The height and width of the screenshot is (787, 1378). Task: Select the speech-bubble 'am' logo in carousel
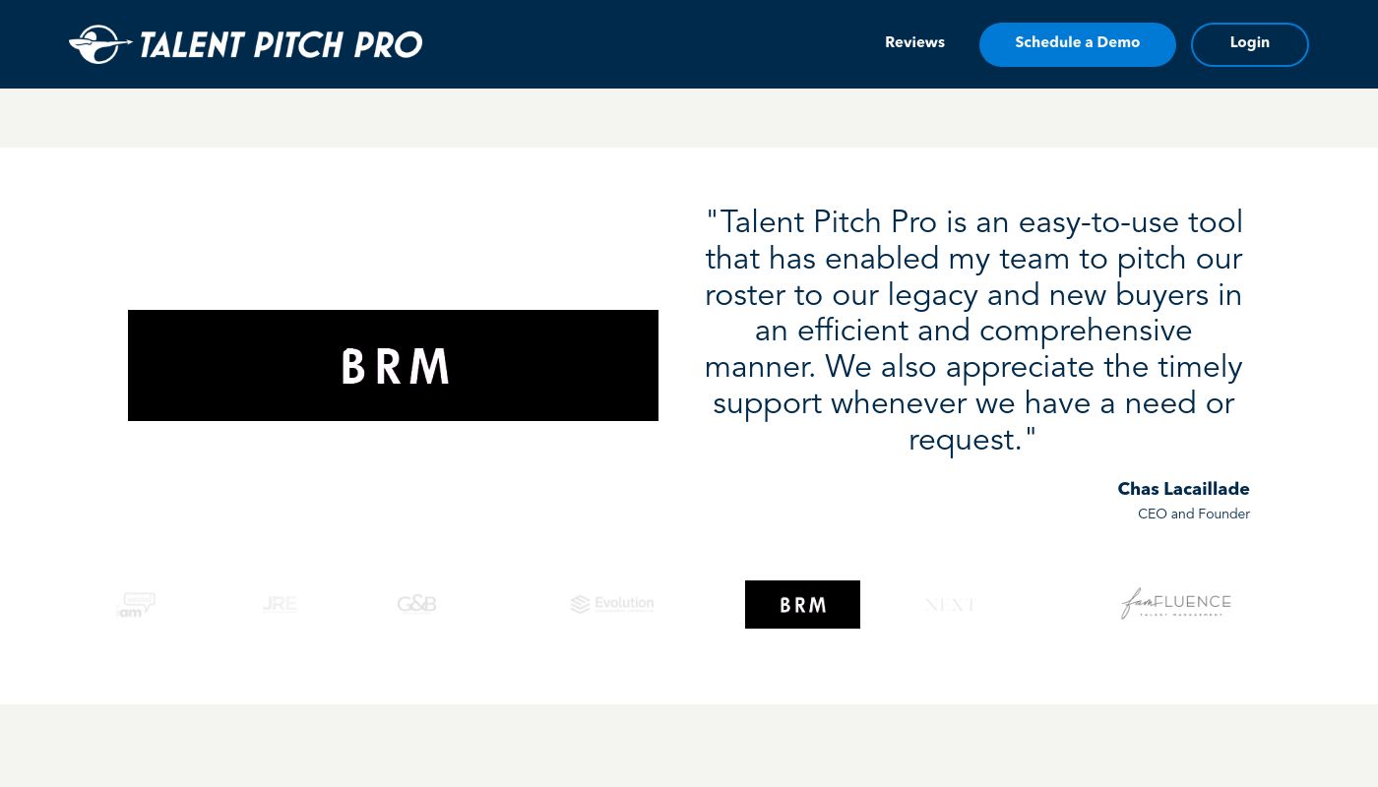[136, 604]
